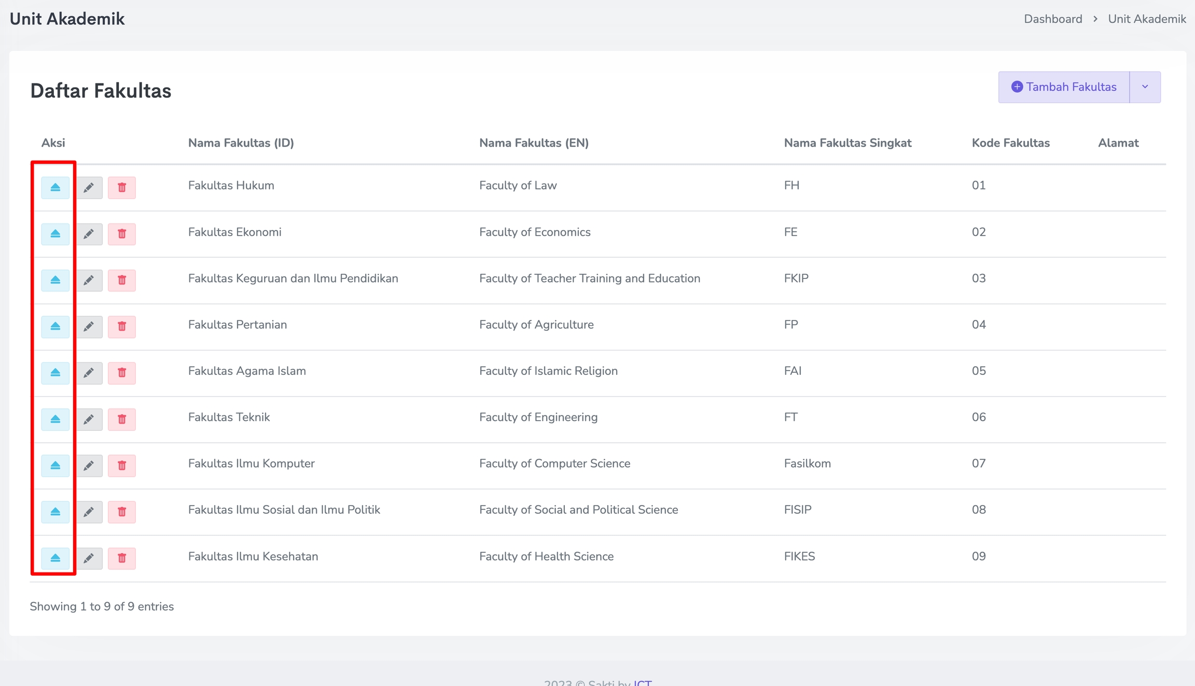Click the ICT footer link
The width and height of the screenshot is (1195, 686).
coord(642,682)
